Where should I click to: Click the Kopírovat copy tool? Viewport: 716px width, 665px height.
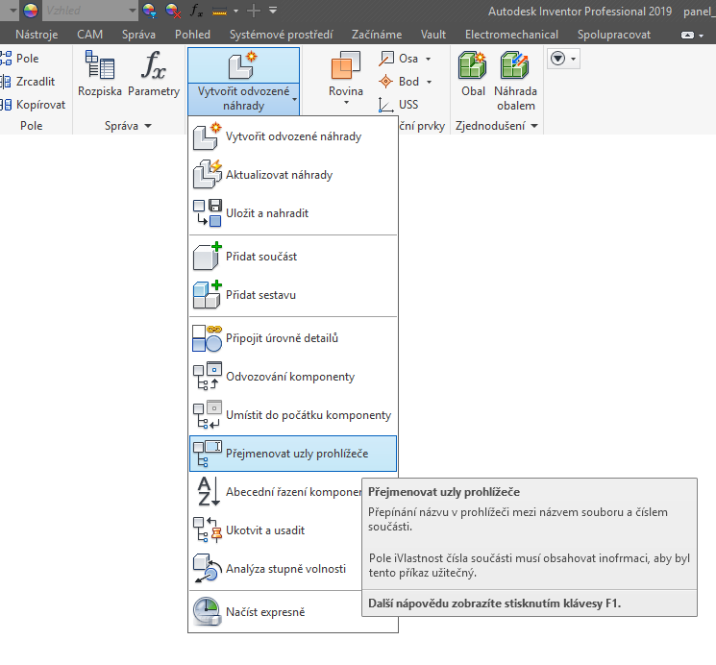pyautogui.click(x=33, y=105)
